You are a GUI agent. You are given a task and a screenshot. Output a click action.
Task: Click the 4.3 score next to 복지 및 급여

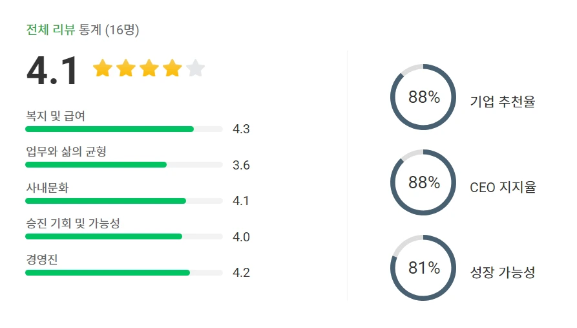click(x=241, y=129)
